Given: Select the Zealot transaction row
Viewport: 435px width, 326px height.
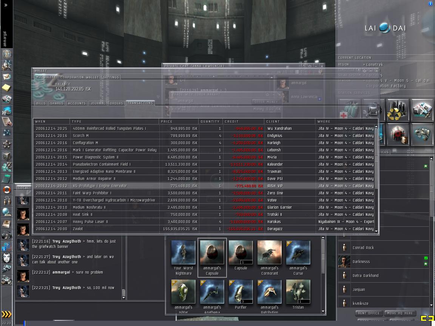Looking at the screenshot, I should point(204,229).
